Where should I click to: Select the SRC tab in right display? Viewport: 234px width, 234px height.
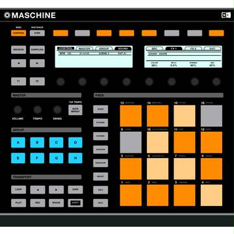coord(155,49)
